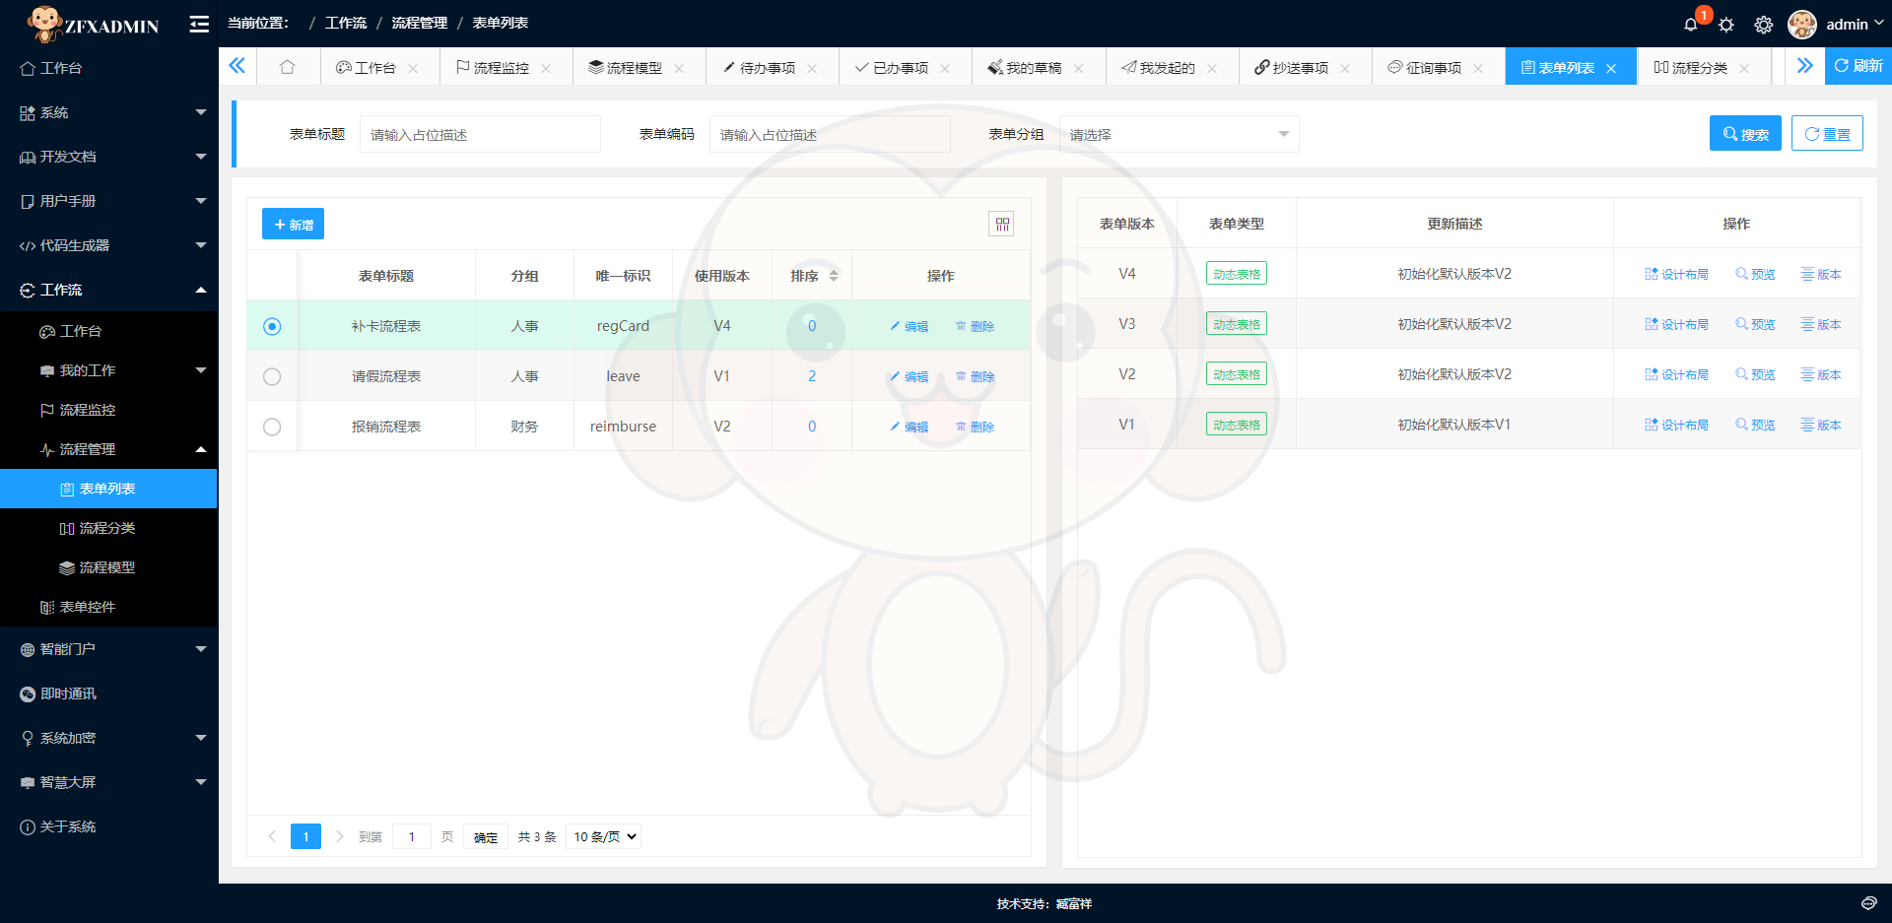Expand the 开发文档 sidebar menu

(108, 157)
